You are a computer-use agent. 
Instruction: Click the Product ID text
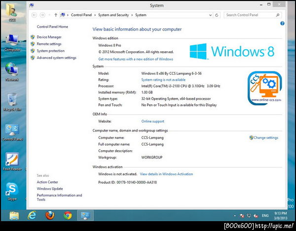tap(127, 182)
